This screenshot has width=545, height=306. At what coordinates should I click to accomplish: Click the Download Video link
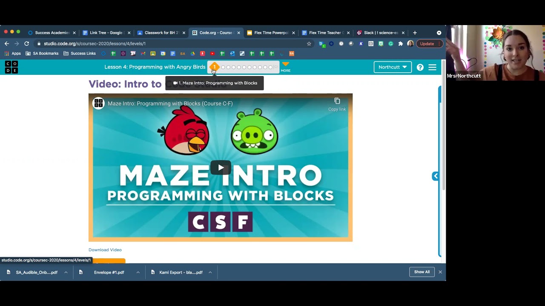[105, 250]
